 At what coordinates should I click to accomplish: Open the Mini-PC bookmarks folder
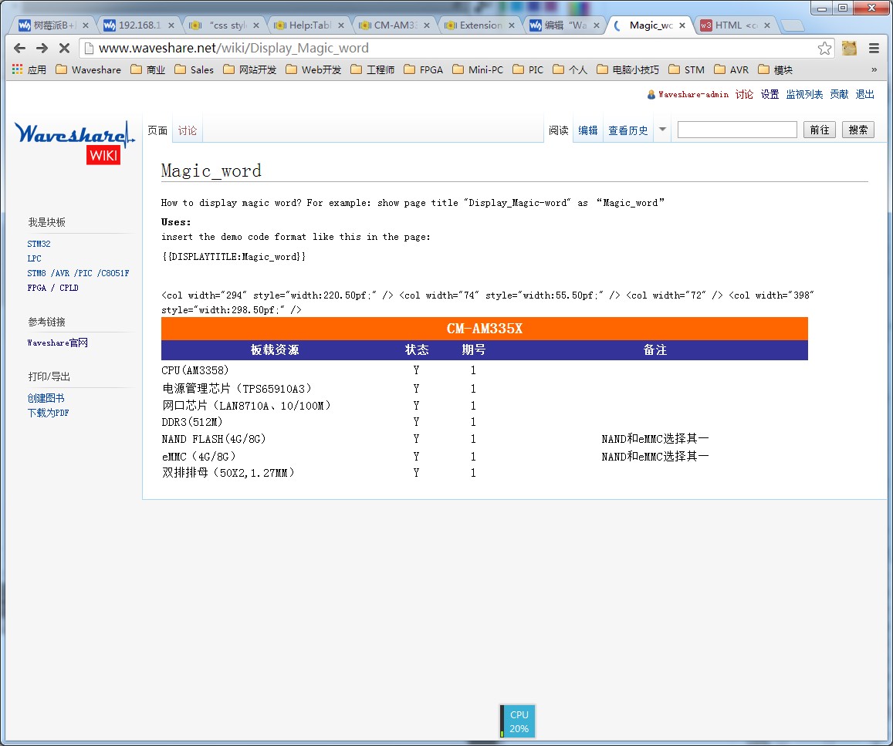[x=478, y=69]
